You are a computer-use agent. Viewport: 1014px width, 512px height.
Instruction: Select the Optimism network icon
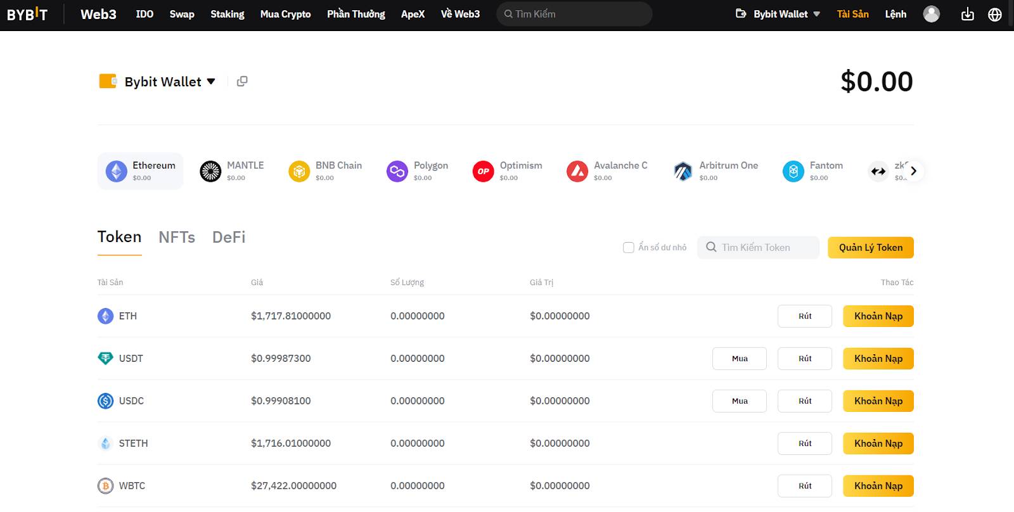coord(483,171)
